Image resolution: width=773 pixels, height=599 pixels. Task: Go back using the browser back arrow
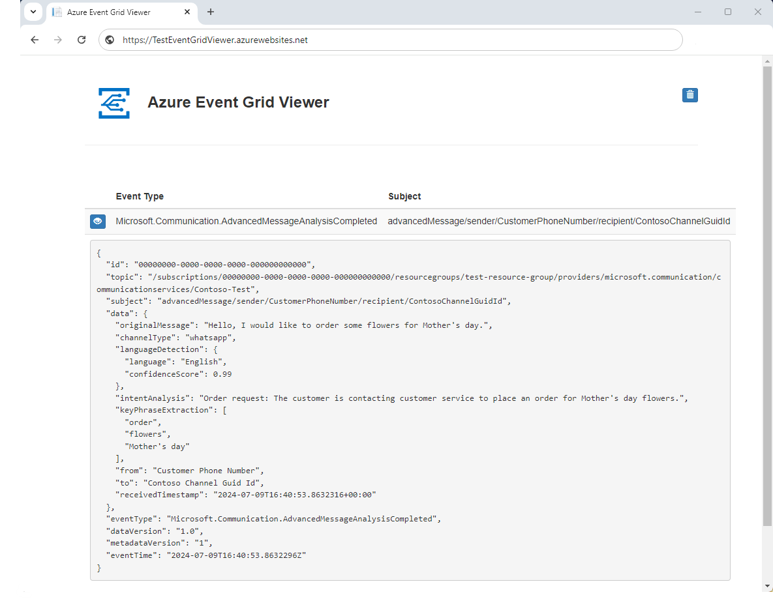(35, 40)
